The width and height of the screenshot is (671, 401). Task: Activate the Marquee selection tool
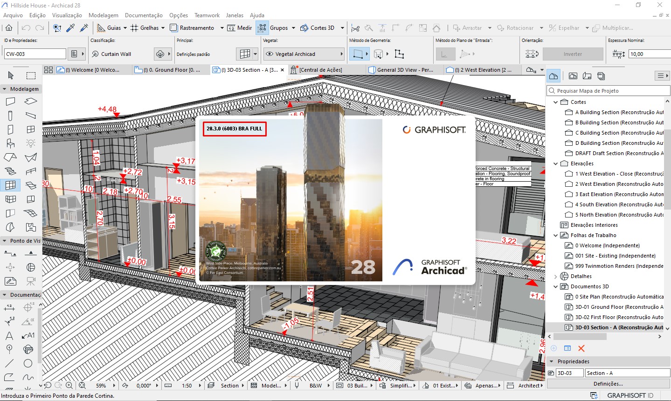[30, 75]
